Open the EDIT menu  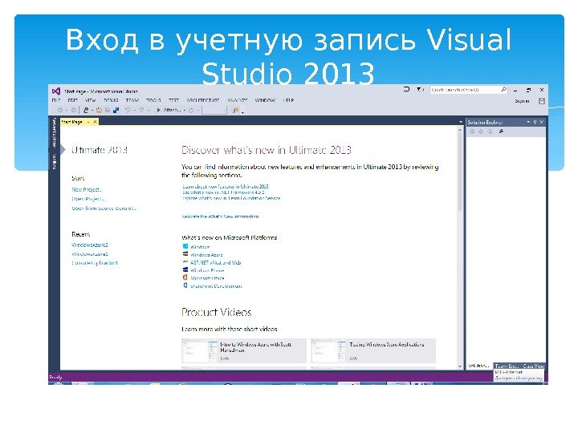pyautogui.click(x=72, y=100)
